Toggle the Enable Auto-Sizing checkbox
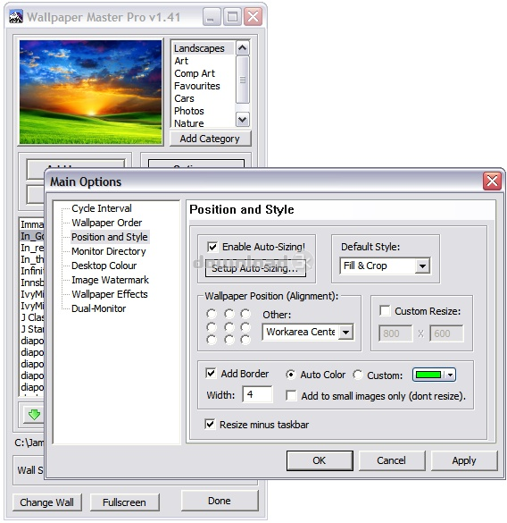This screenshot has width=507, height=523. [x=212, y=247]
